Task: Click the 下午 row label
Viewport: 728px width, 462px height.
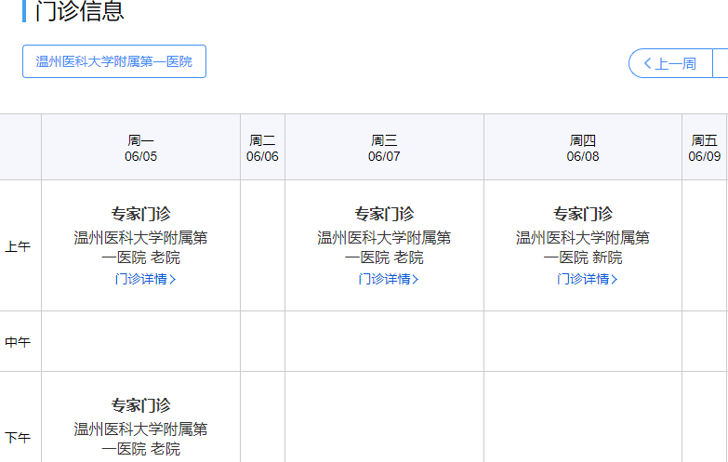Action: tap(19, 438)
